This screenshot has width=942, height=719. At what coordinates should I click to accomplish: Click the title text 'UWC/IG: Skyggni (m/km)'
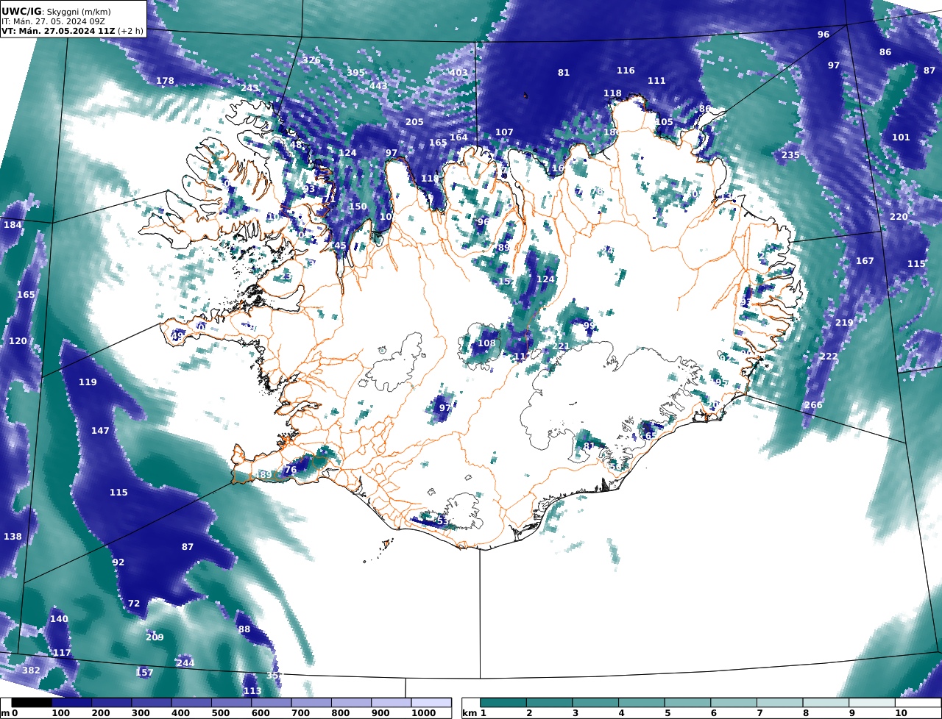point(56,12)
